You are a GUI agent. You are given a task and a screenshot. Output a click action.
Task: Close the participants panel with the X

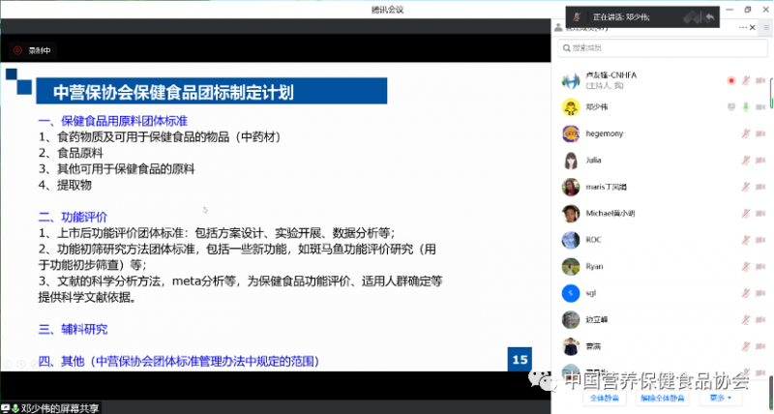(753, 28)
